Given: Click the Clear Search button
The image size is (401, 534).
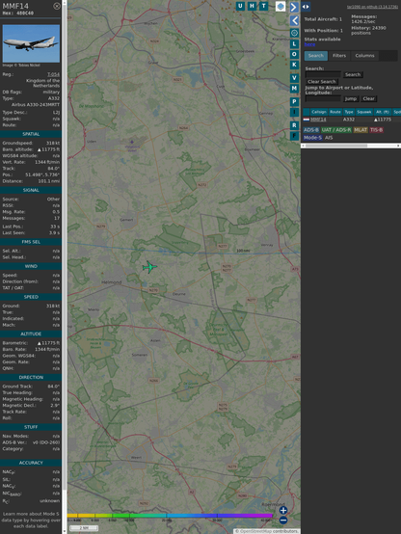Looking at the screenshot, I should pos(322,81).
